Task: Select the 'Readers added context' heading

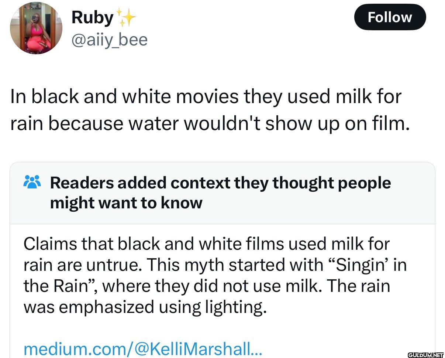Action: pyautogui.click(x=220, y=183)
